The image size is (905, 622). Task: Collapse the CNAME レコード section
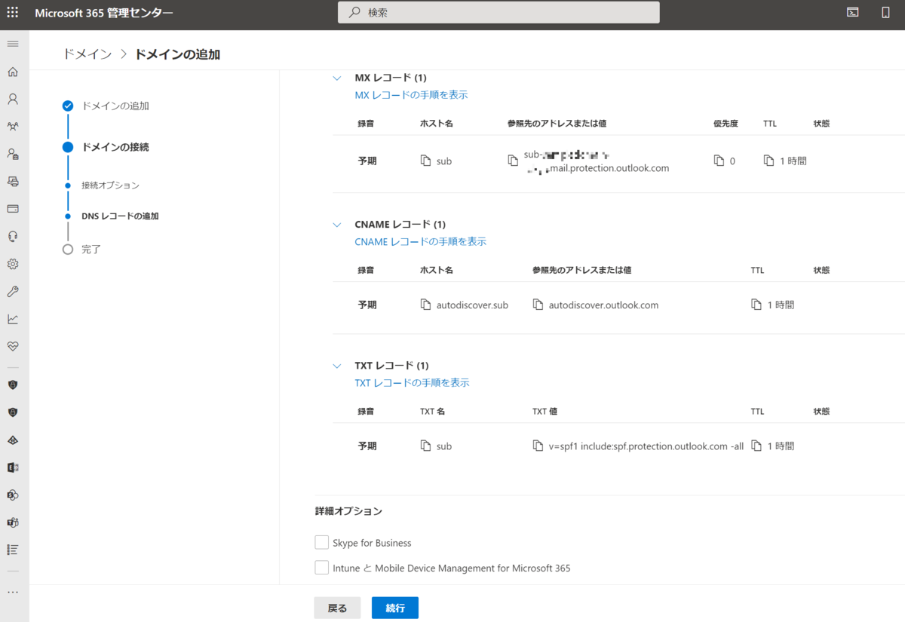pyautogui.click(x=337, y=225)
